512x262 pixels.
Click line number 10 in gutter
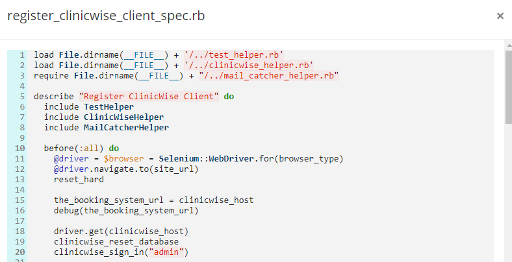19,149
